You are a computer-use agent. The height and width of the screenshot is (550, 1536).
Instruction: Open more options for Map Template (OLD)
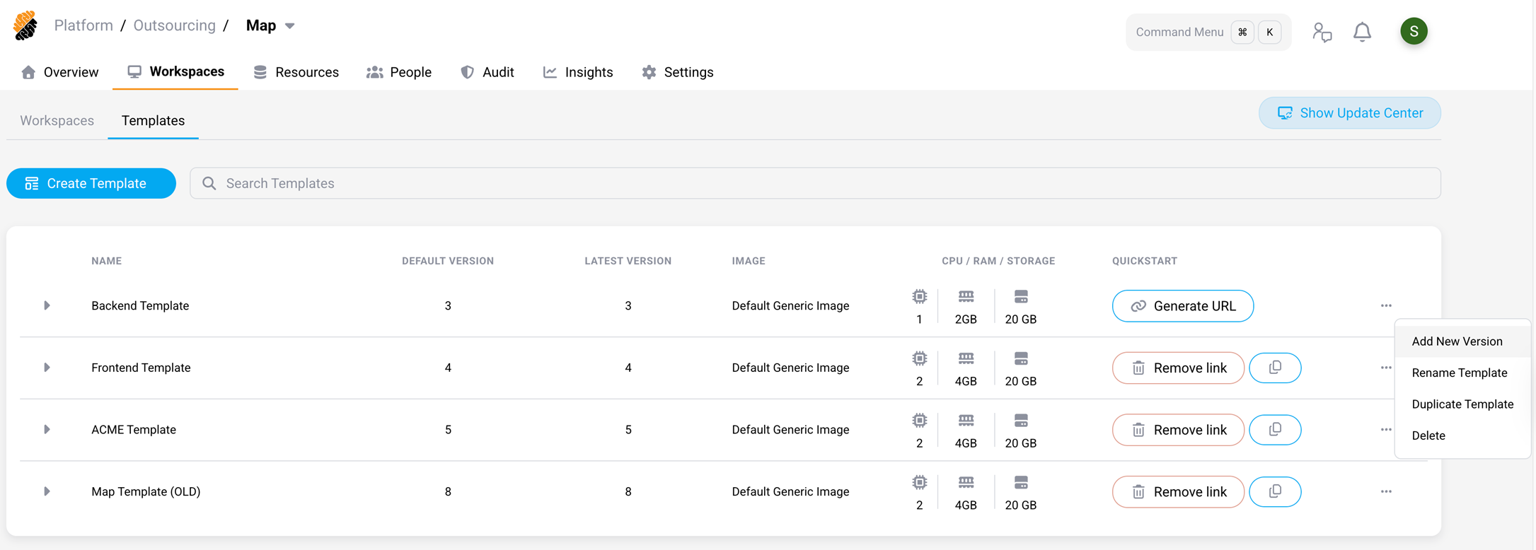point(1385,492)
